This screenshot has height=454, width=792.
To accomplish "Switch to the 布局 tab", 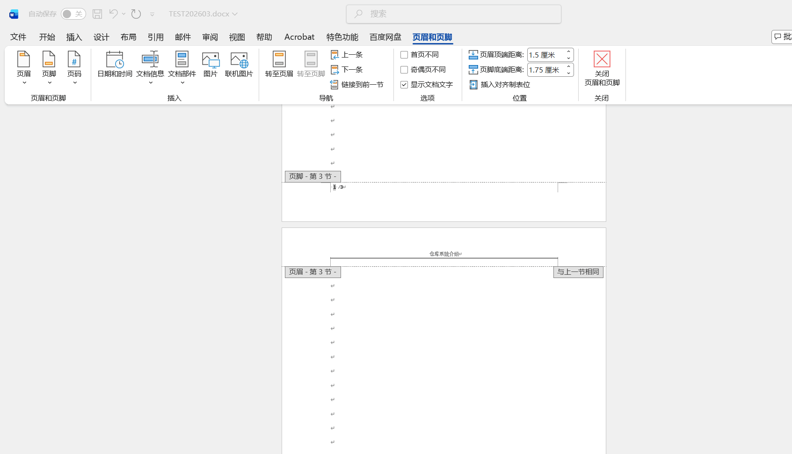I will pyautogui.click(x=128, y=37).
